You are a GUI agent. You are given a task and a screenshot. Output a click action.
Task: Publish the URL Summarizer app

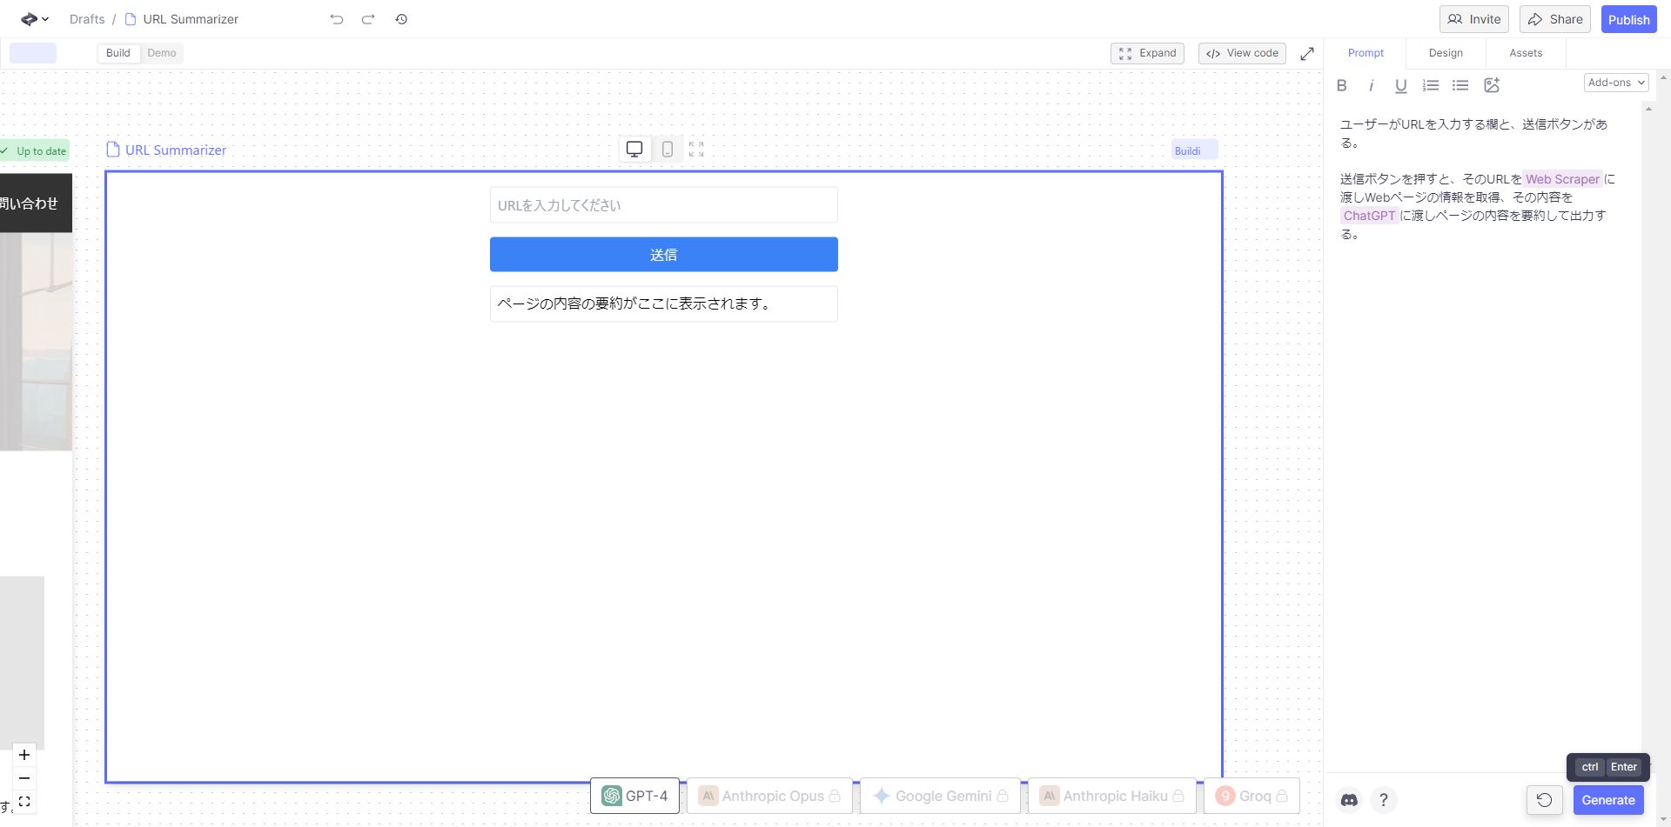pyautogui.click(x=1628, y=18)
